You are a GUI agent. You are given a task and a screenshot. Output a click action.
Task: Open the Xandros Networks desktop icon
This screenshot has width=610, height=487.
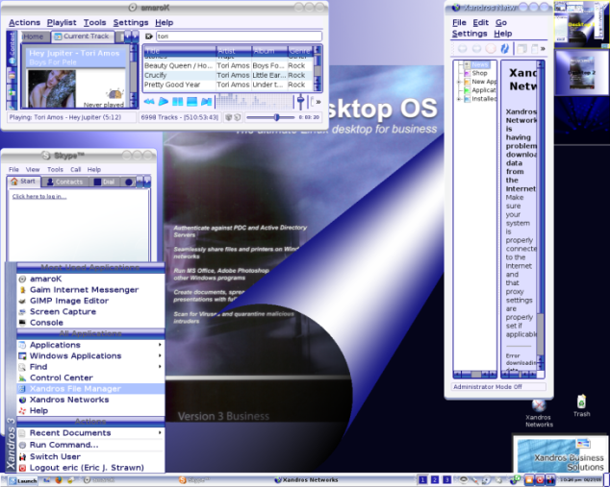point(539,413)
